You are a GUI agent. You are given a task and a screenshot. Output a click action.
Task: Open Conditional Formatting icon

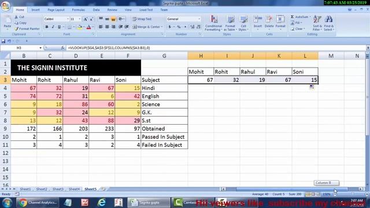pos(213,19)
